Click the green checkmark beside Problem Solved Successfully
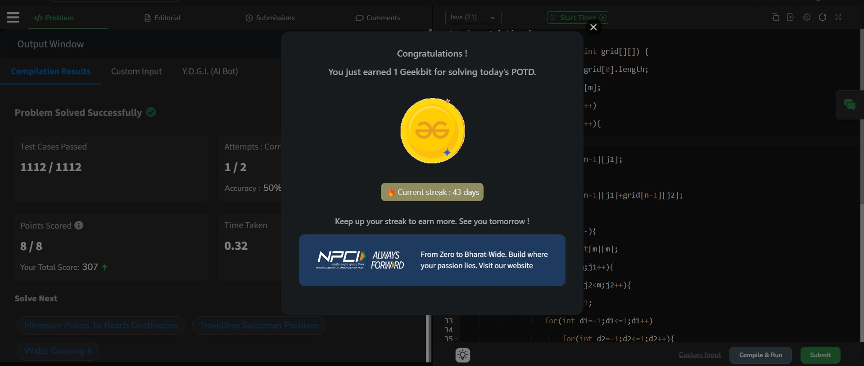864x366 pixels. (x=151, y=112)
